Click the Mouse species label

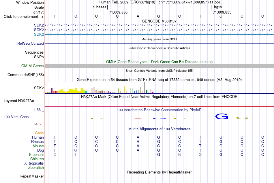coord(38,146)
